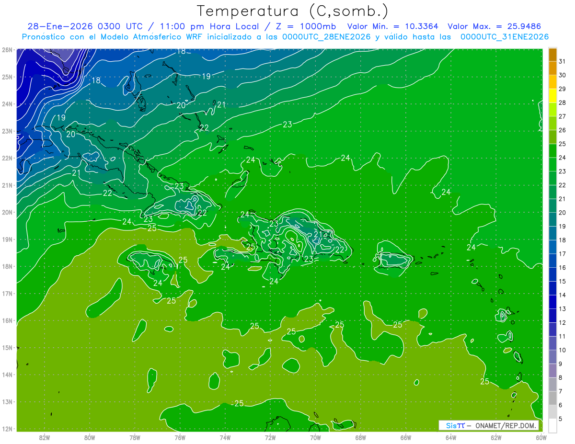Click the "70W" longitude axis label
This screenshot has width=575, height=444.
click(315, 437)
